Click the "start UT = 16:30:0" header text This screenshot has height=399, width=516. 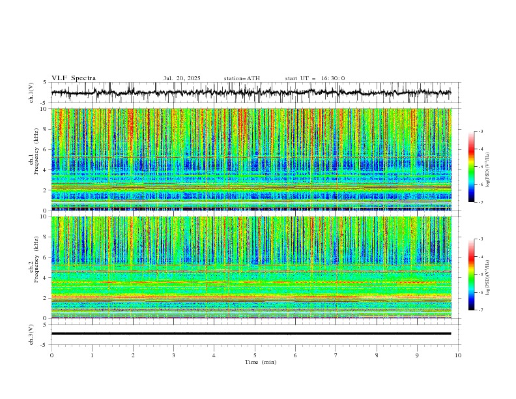315,78
